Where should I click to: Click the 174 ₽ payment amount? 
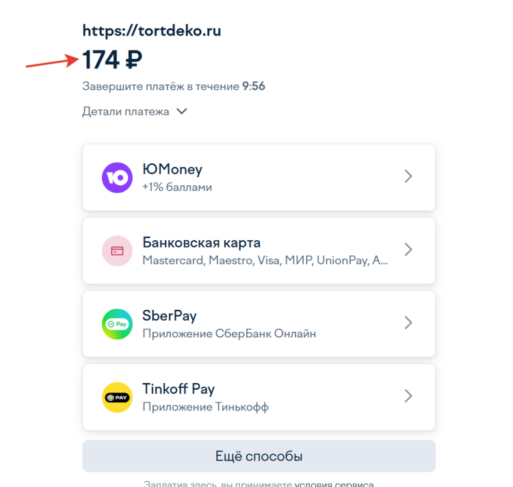tap(113, 60)
